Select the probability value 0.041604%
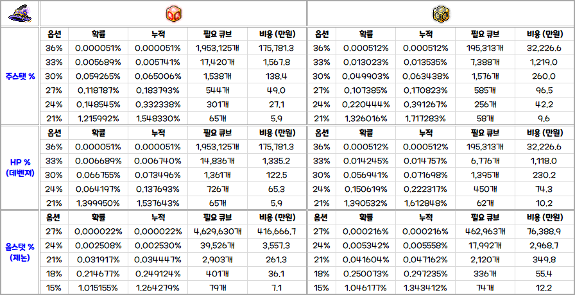Image resolution: width=575 pixels, height=295 pixels. point(366,260)
